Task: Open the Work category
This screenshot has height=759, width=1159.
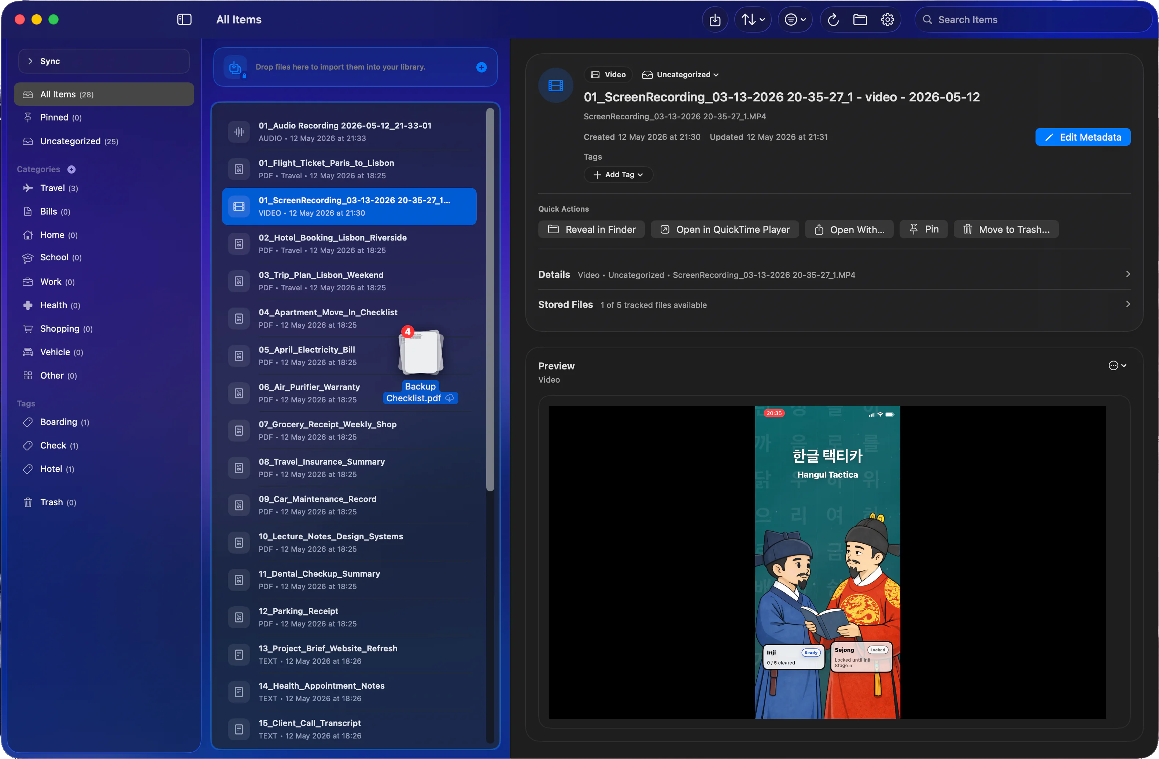Action: (x=104, y=282)
